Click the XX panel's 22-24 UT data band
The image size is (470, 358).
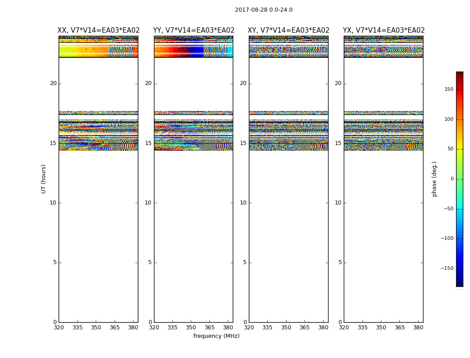pyautogui.click(x=98, y=47)
